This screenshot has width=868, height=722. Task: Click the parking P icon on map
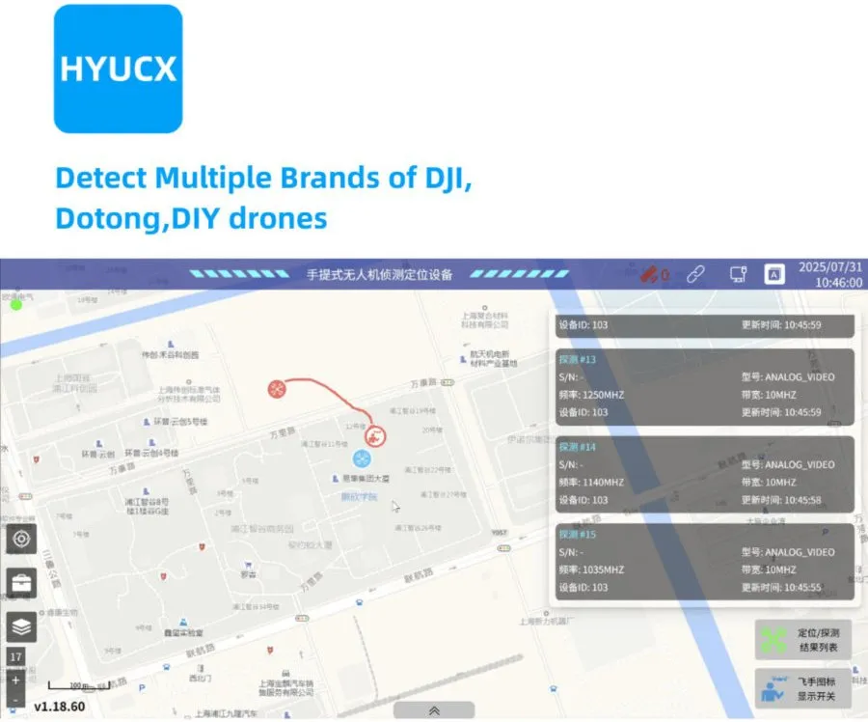143,687
